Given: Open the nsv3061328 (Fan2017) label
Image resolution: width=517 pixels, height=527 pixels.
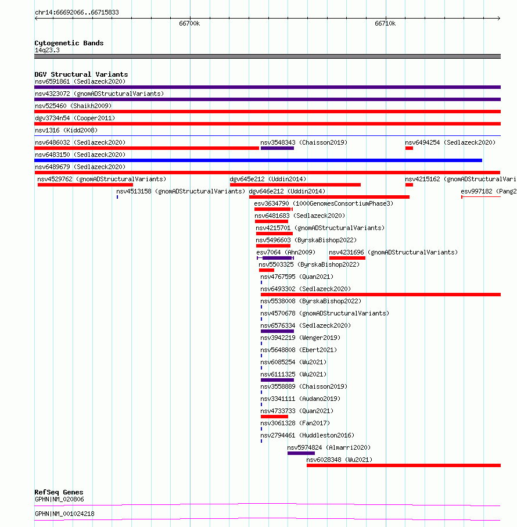Looking at the screenshot, I should point(295,424).
